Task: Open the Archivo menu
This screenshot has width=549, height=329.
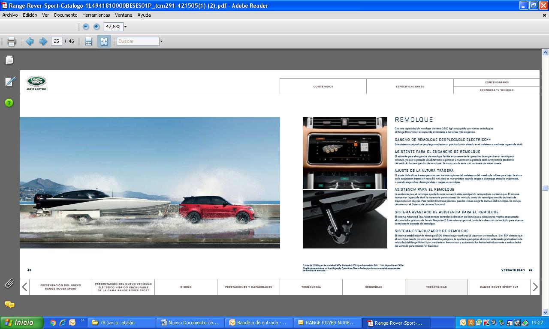Action: 10,15
